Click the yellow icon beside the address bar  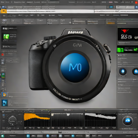coord(4,11)
